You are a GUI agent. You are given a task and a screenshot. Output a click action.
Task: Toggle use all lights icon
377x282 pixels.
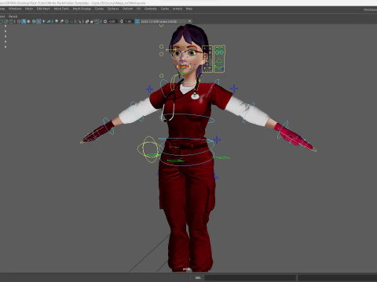[44, 21]
